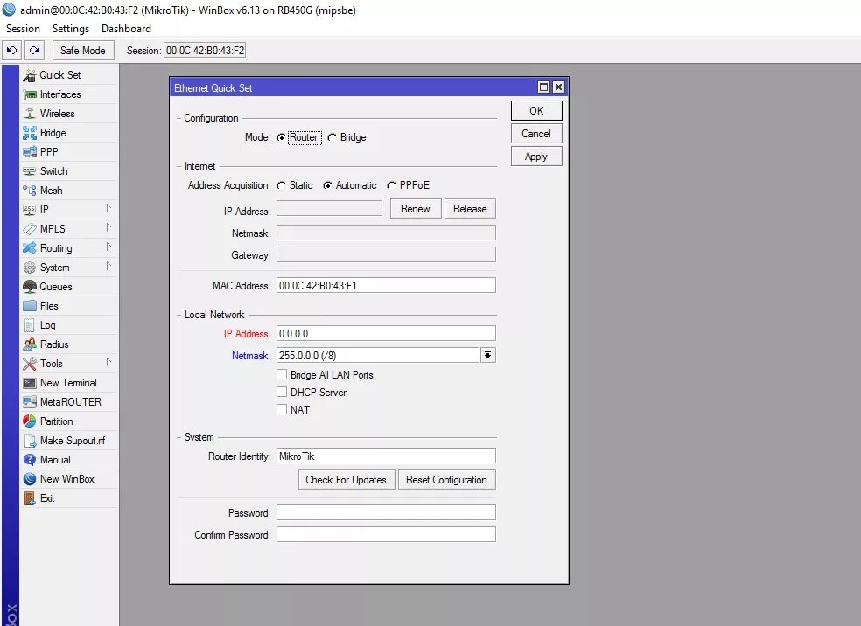Click Reset Configuration button
This screenshot has height=626, width=861.
click(x=446, y=480)
